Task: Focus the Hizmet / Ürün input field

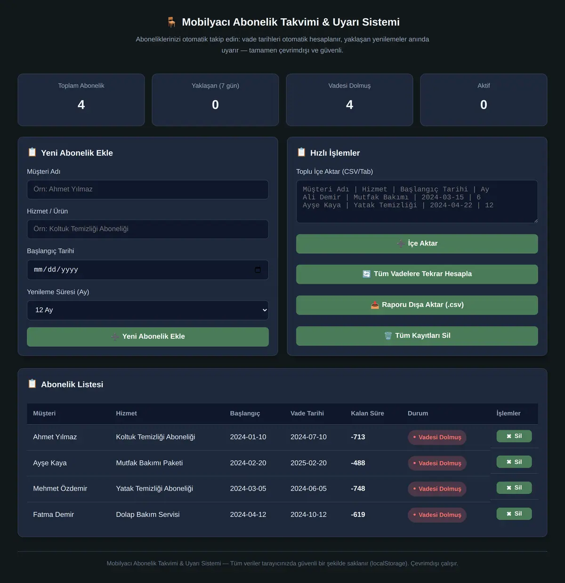Action: pos(148,229)
